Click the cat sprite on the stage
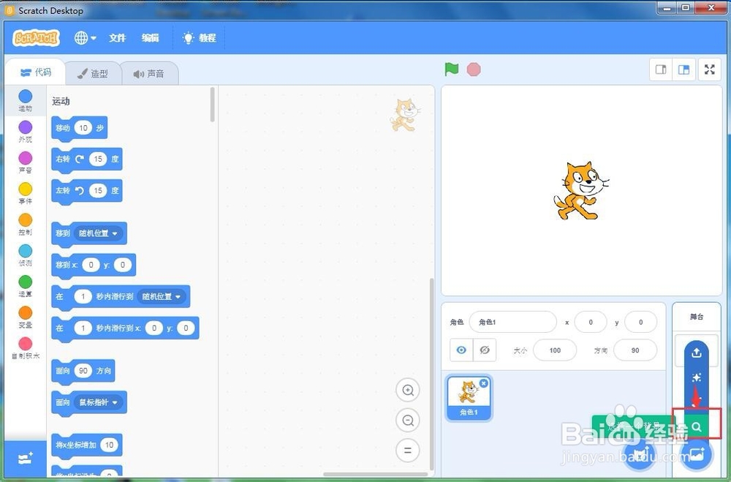 pos(580,191)
